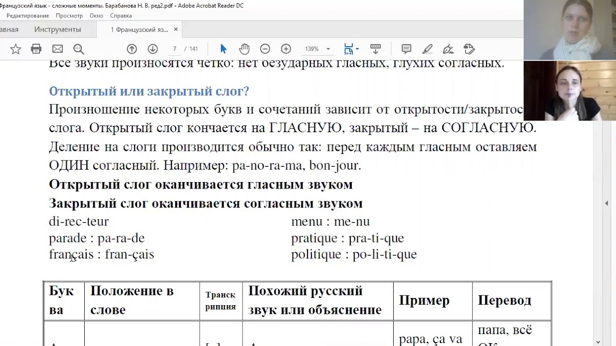
Task: Click the text pratique : pra-ti-que
Action: pos(347,238)
